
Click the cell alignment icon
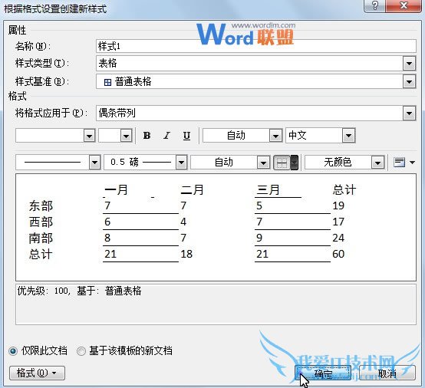(x=399, y=163)
